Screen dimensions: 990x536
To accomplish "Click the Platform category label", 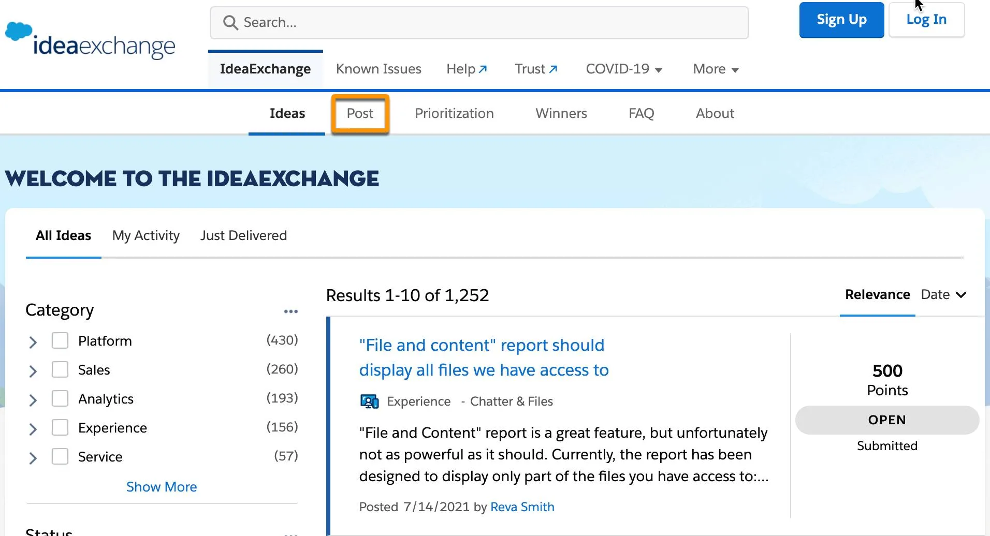I will point(105,341).
